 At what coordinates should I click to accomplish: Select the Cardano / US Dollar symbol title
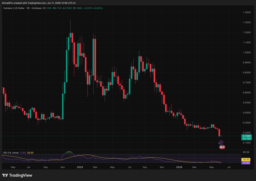coord(14,8)
